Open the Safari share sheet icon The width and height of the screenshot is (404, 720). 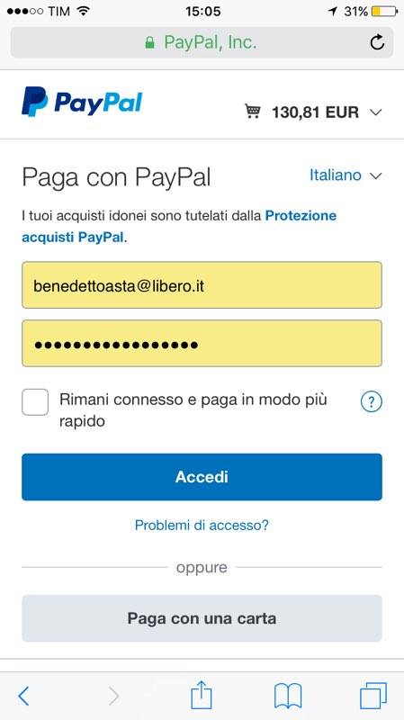[x=202, y=695]
